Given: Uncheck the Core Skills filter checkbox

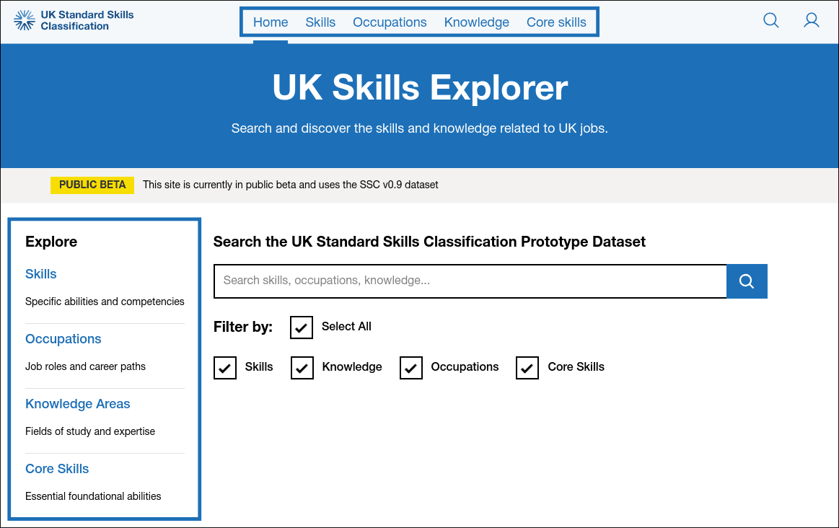Looking at the screenshot, I should coord(527,368).
